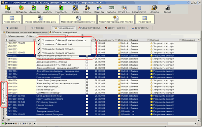The width and height of the screenshot is (202, 127).
Task: Toggle checkbox for Истерика у Сашули row
Action: [87, 102]
